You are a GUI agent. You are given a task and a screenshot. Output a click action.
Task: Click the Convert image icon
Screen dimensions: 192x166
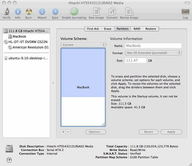point(112,11)
